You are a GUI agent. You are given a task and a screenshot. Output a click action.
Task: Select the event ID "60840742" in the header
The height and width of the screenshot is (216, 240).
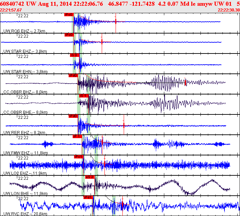(x=12, y=4)
